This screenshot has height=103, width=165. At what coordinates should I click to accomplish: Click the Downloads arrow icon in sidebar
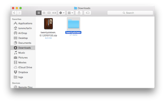[15, 48]
